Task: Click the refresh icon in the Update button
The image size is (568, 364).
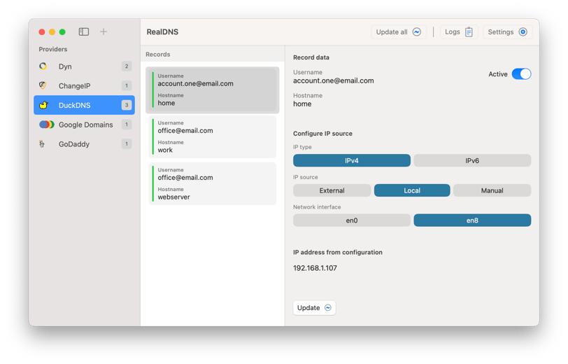Action: tap(328, 308)
